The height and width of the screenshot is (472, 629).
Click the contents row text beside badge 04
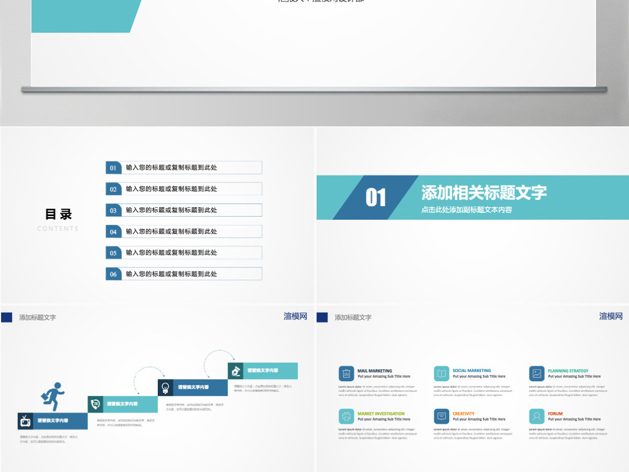[171, 231]
